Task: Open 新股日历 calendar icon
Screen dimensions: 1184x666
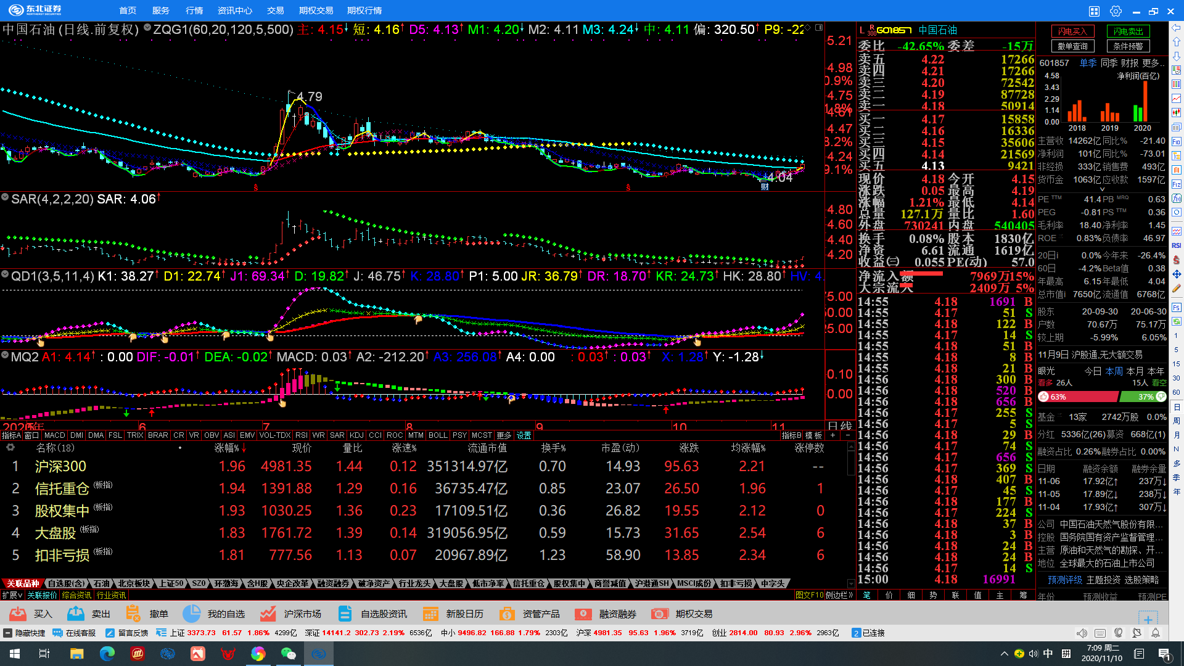Action: (430, 614)
